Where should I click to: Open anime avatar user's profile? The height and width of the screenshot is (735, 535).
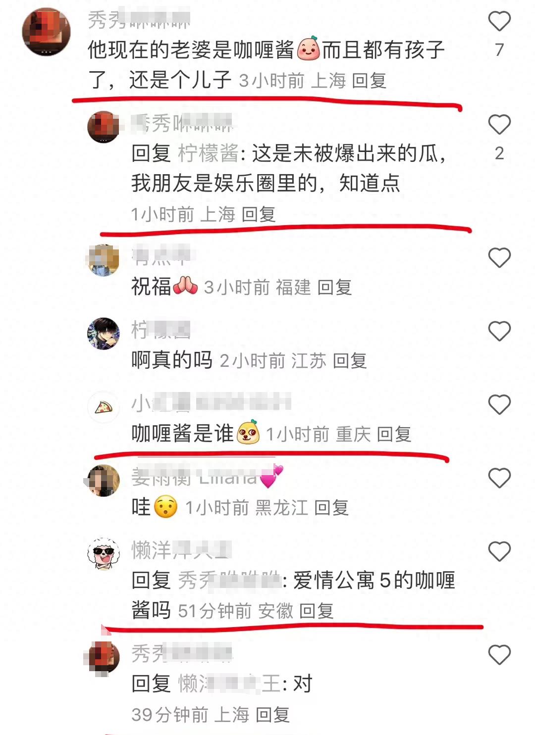[104, 334]
